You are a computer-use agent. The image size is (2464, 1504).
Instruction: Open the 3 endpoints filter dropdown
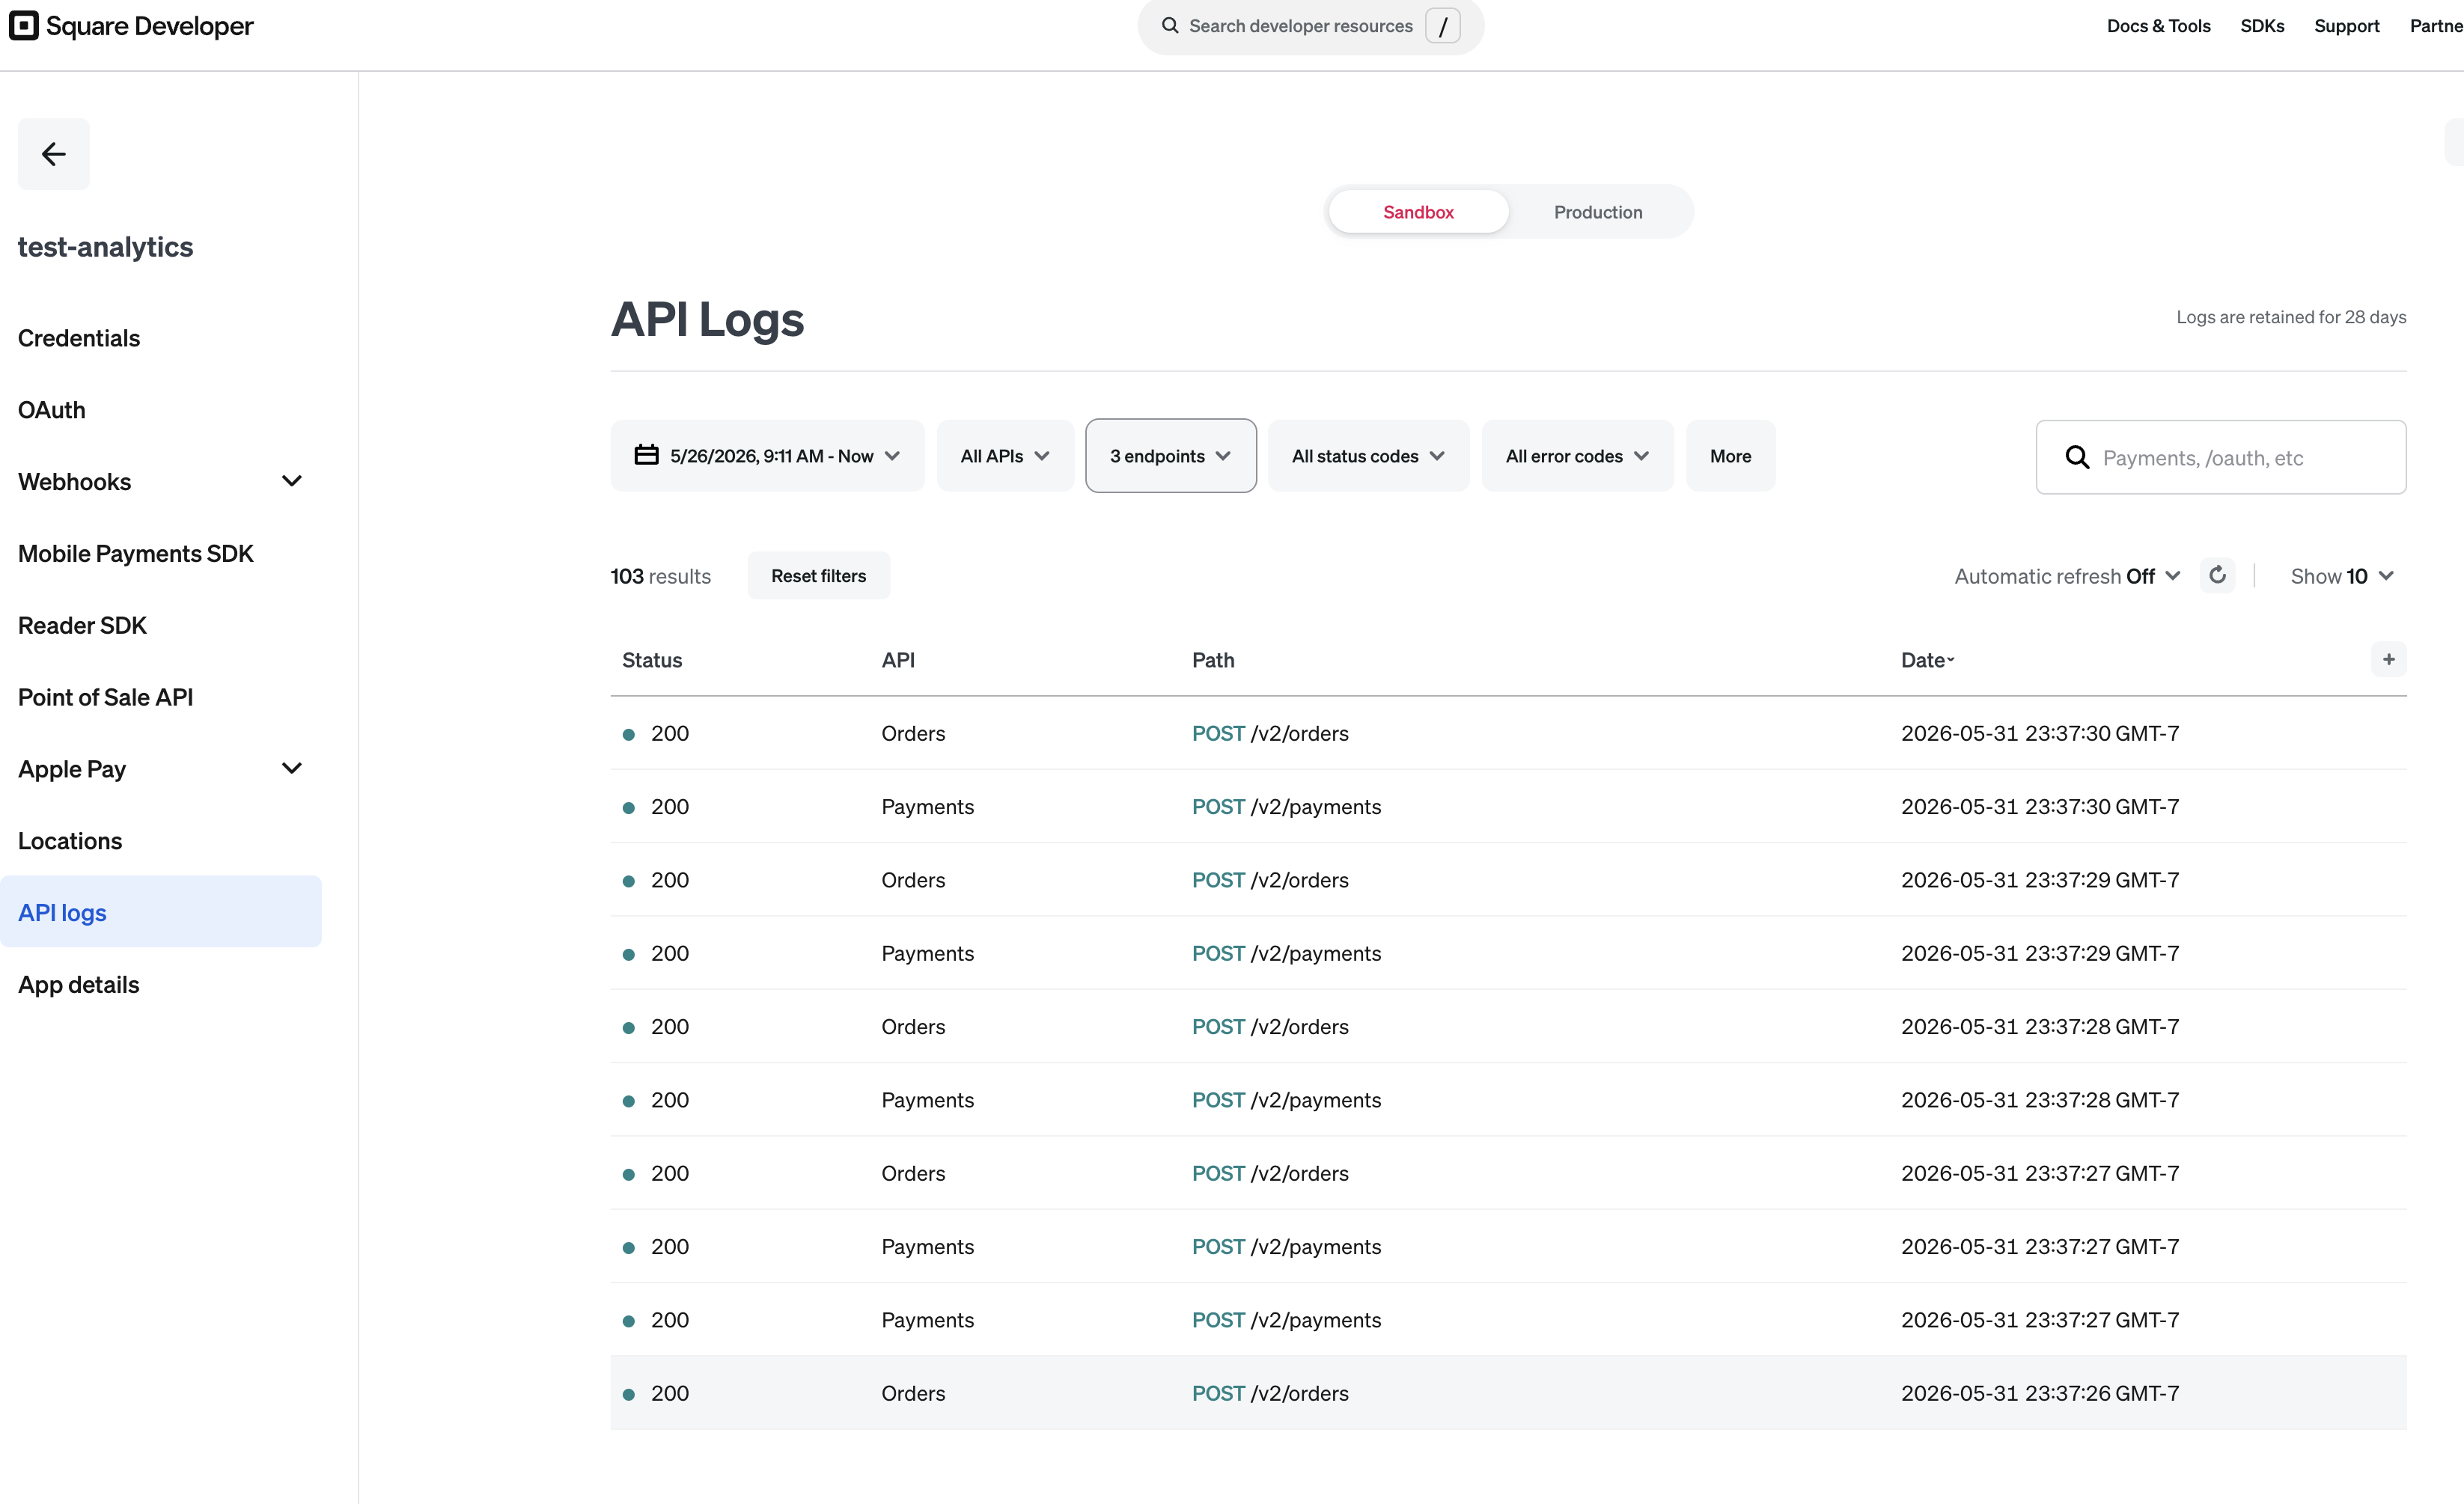coord(1171,456)
